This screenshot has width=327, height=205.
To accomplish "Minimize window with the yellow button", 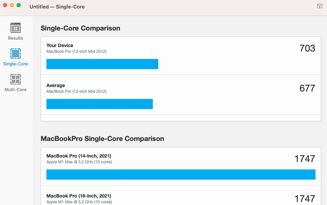I will pyautogui.click(x=12, y=5).
